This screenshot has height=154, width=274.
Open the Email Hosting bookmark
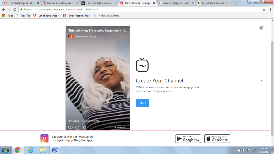(77, 16)
